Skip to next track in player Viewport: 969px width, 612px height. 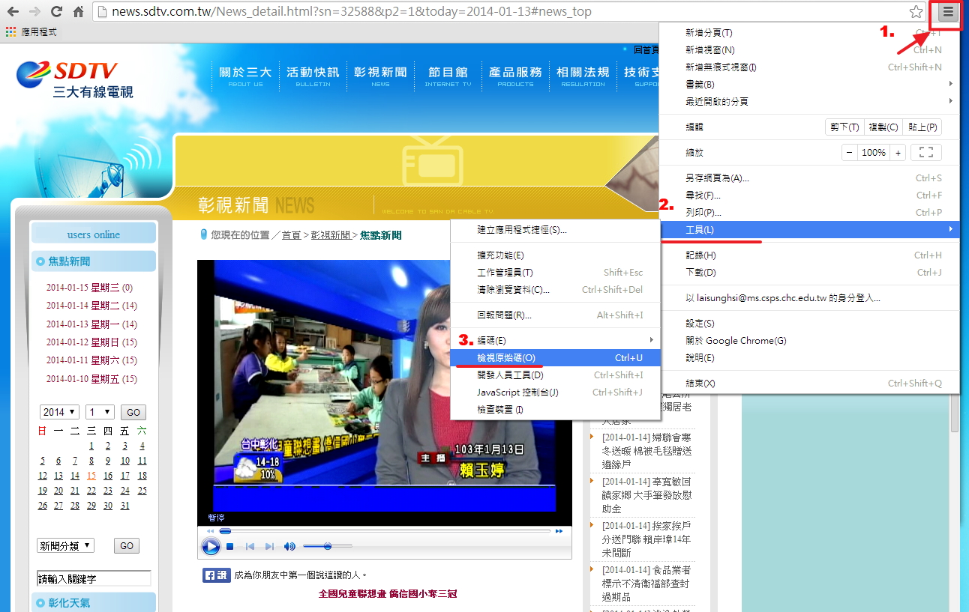269,547
